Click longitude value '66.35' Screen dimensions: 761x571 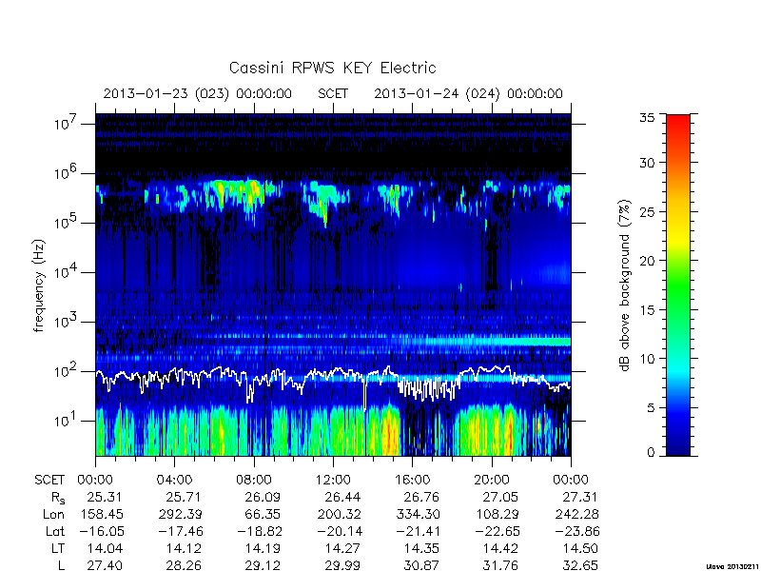click(263, 514)
